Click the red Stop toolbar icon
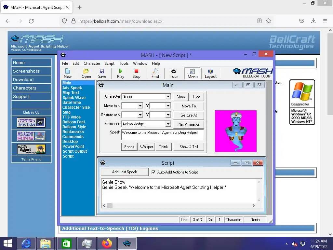 [x=136, y=73]
